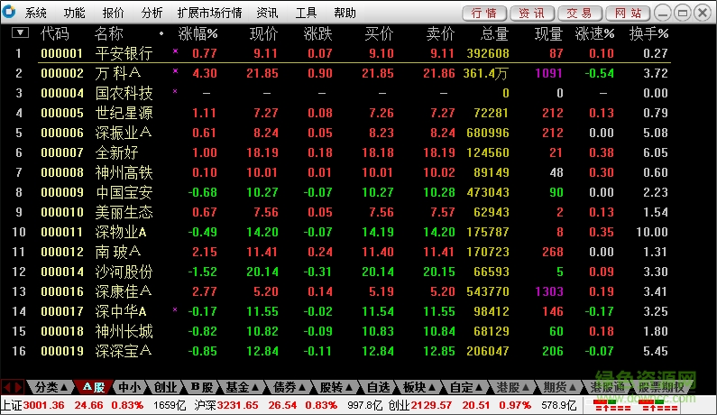Click the application logo icon
Image resolution: width=717 pixels, height=415 pixels.
pos(8,12)
